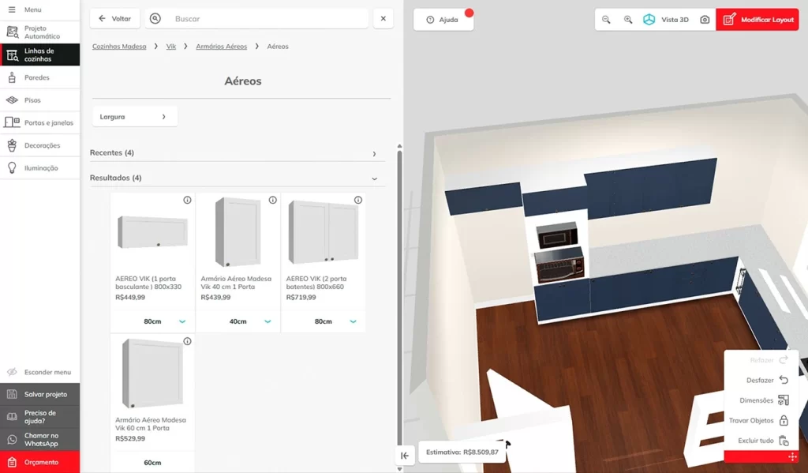
Task: Click the Salvar projeto disk icon
Action: (12, 394)
